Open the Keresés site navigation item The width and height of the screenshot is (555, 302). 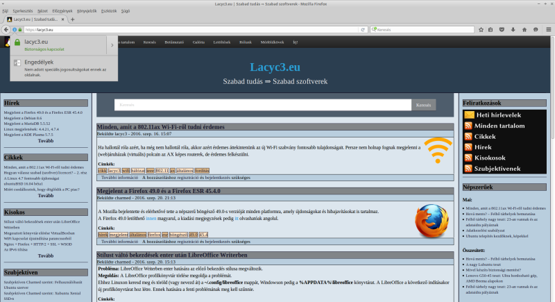149,42
